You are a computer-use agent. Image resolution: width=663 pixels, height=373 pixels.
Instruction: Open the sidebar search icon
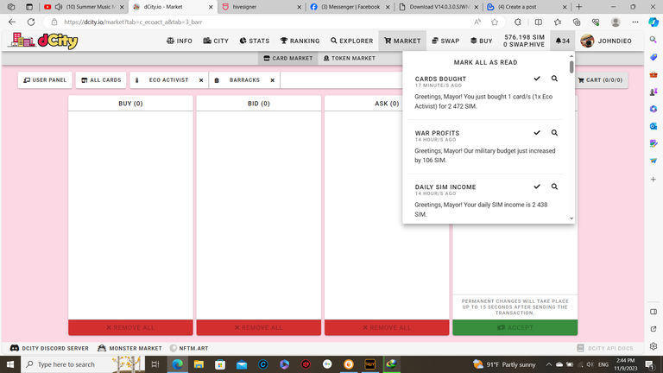click(x=654, y=40)
